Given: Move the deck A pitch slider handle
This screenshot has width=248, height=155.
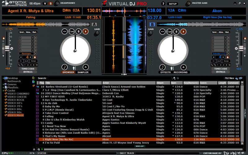Looking at the screenshot, I should point(7,48).
